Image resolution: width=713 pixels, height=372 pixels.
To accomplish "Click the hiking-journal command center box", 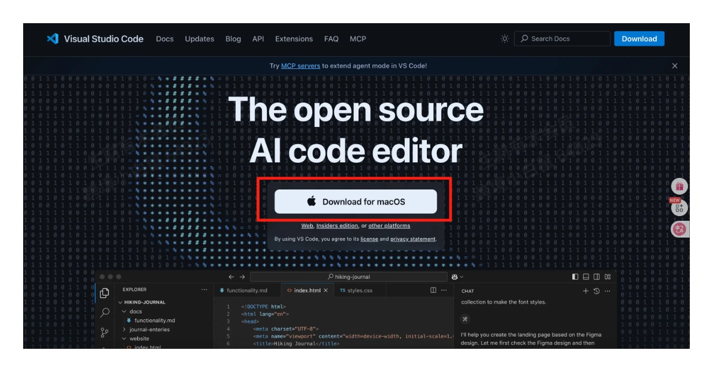I will (349, 277).
